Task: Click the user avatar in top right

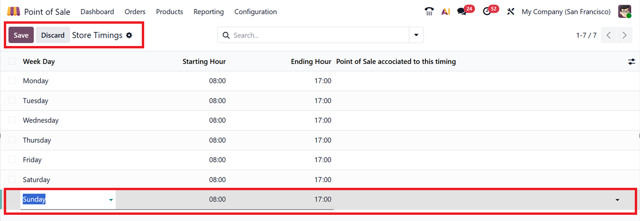Action: (x=624, y=11)
